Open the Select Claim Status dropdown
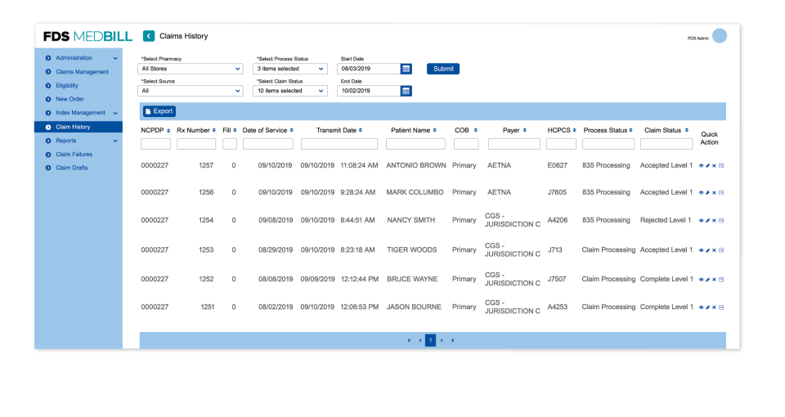Viewport: 785px width, 417px height. tap(290, 91)
